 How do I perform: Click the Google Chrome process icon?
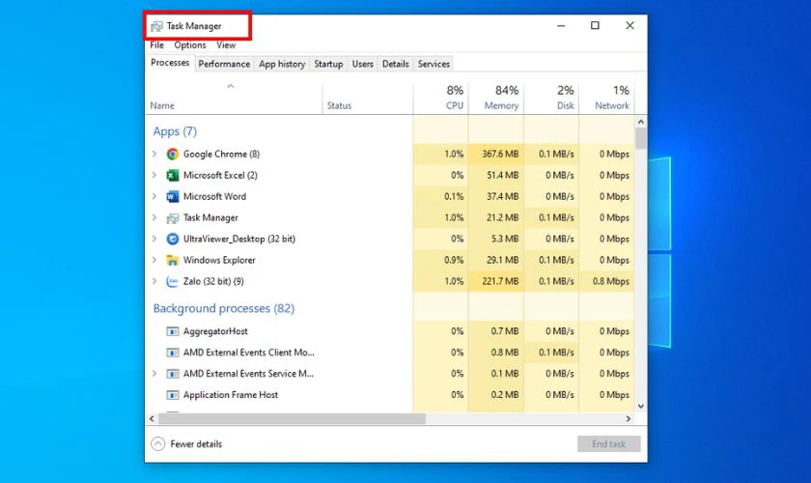tap(172, 155)
